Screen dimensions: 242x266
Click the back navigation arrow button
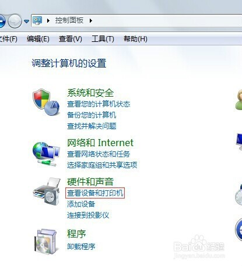[x=2, y=21]
